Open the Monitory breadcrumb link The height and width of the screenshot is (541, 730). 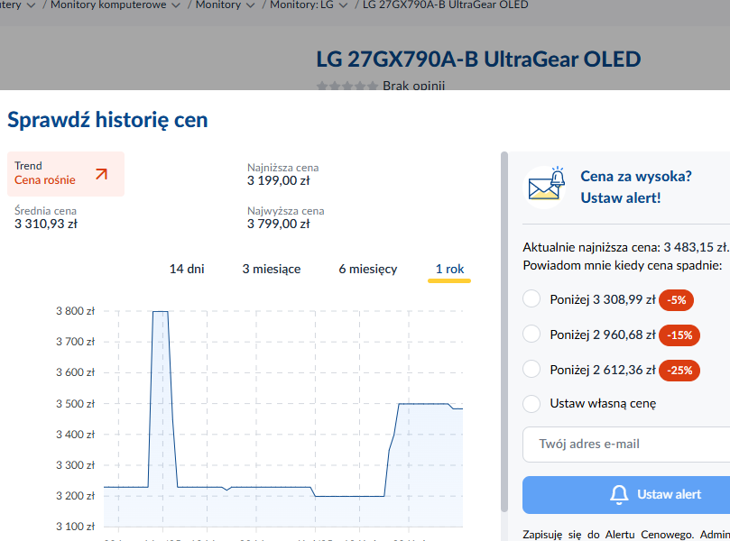click(x=217, y=5)
